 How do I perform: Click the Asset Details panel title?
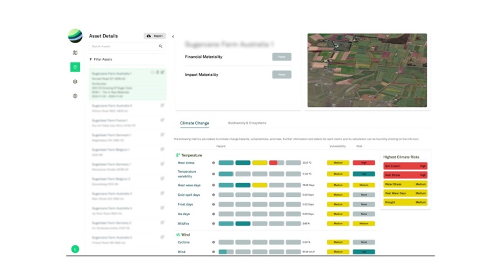(103, 36)
